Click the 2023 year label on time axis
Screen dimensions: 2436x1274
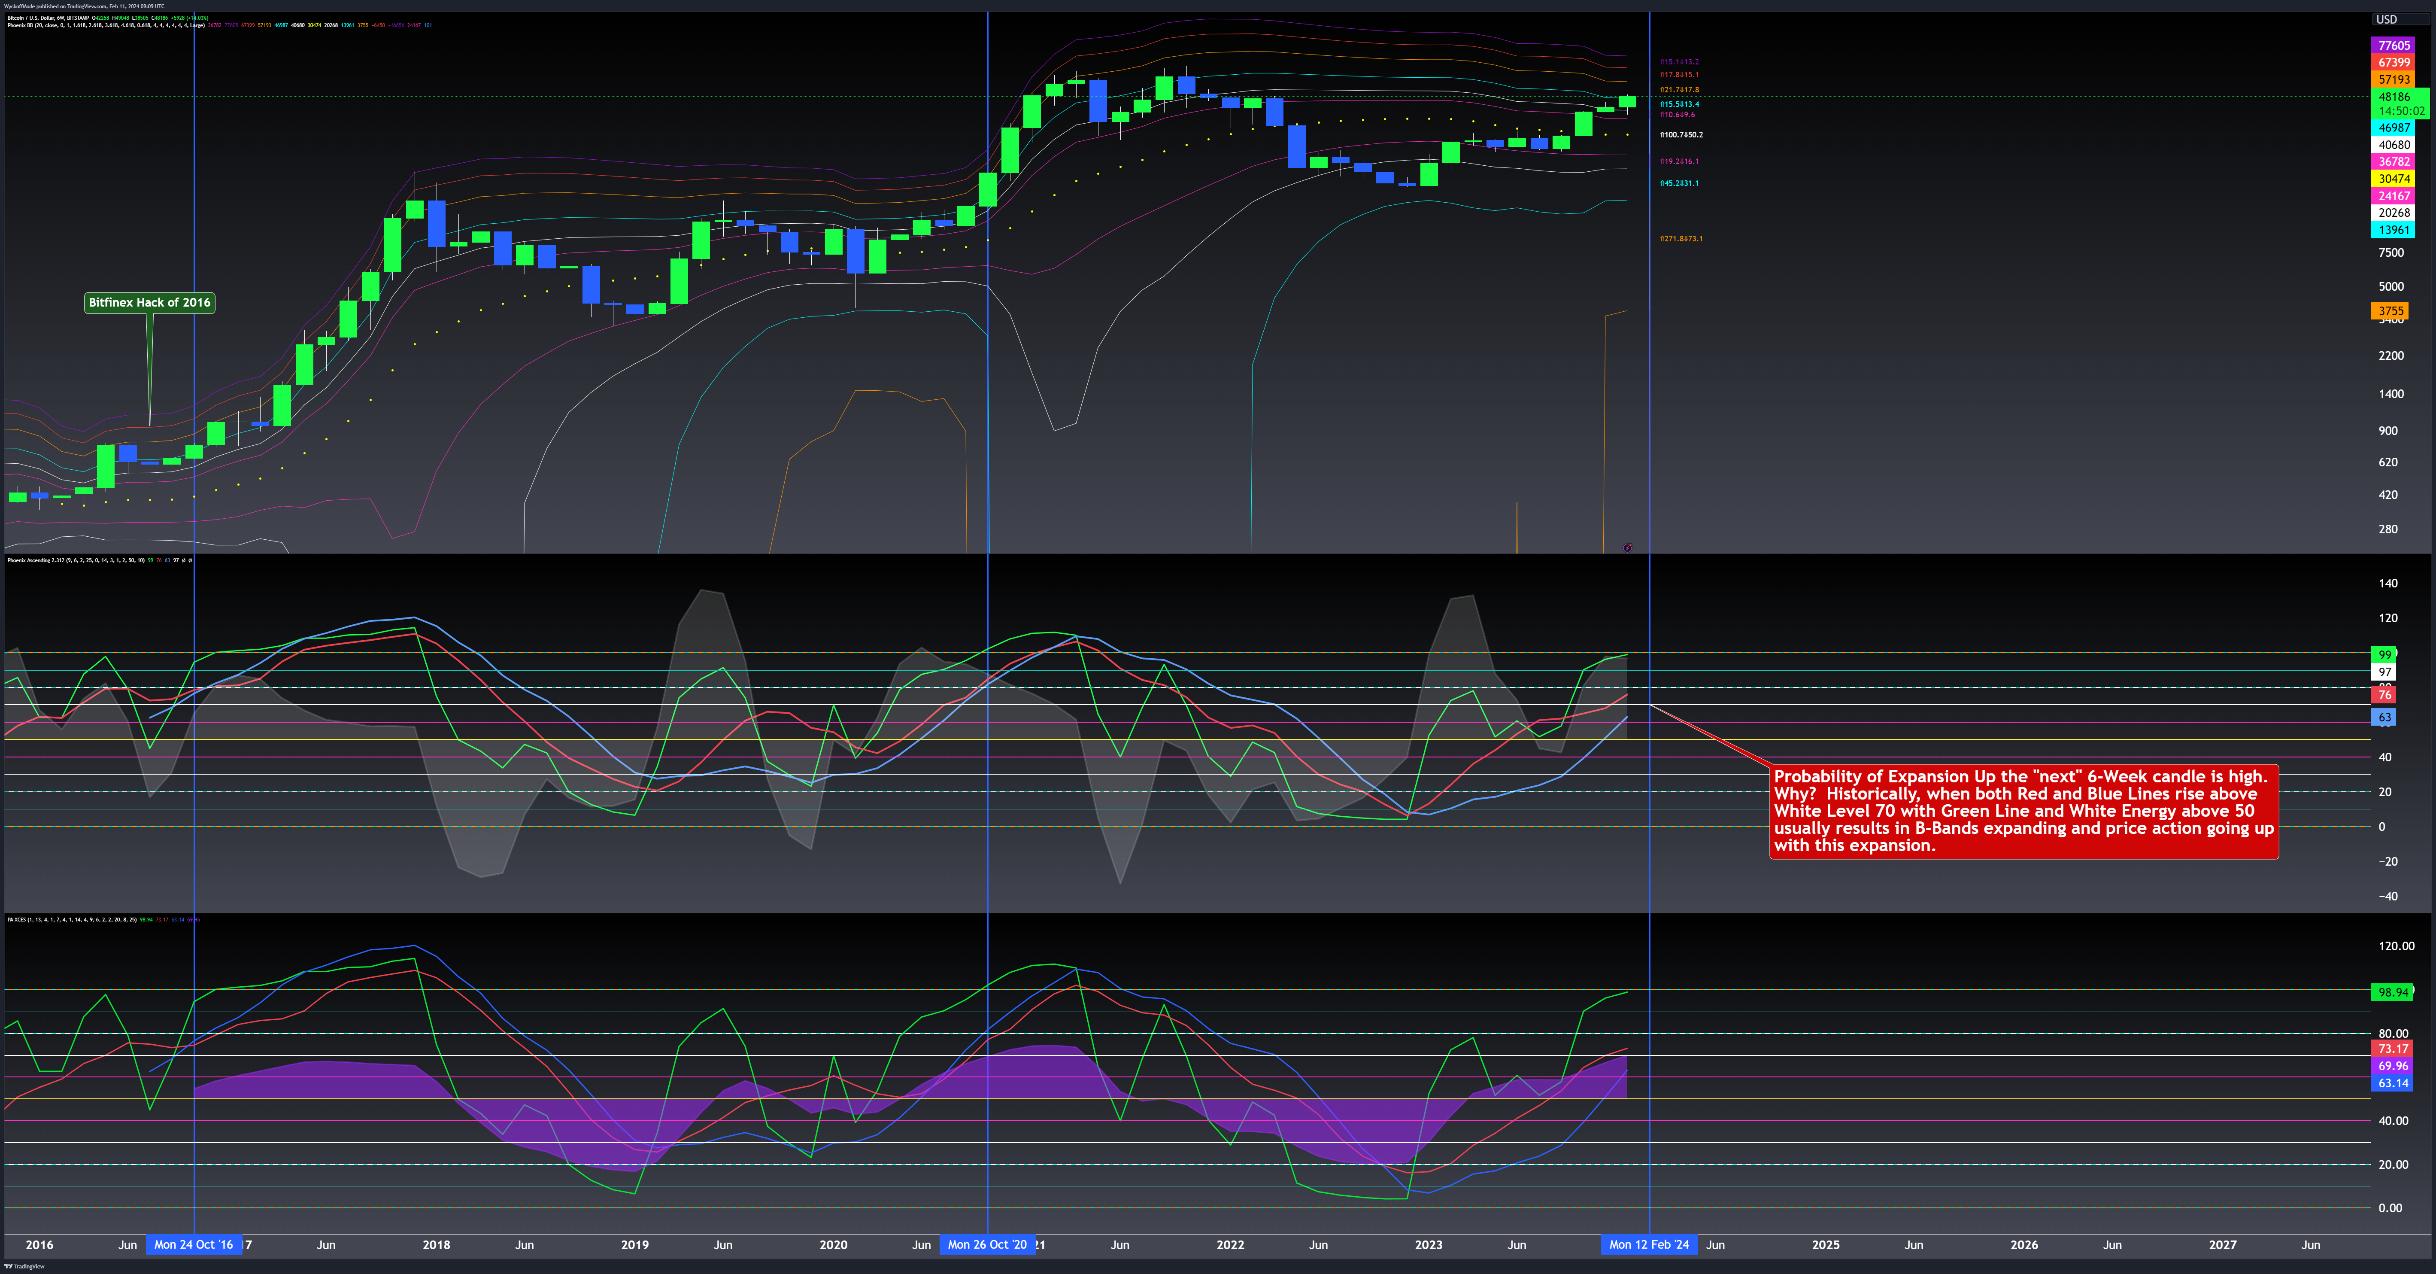coord(1429,1245)
